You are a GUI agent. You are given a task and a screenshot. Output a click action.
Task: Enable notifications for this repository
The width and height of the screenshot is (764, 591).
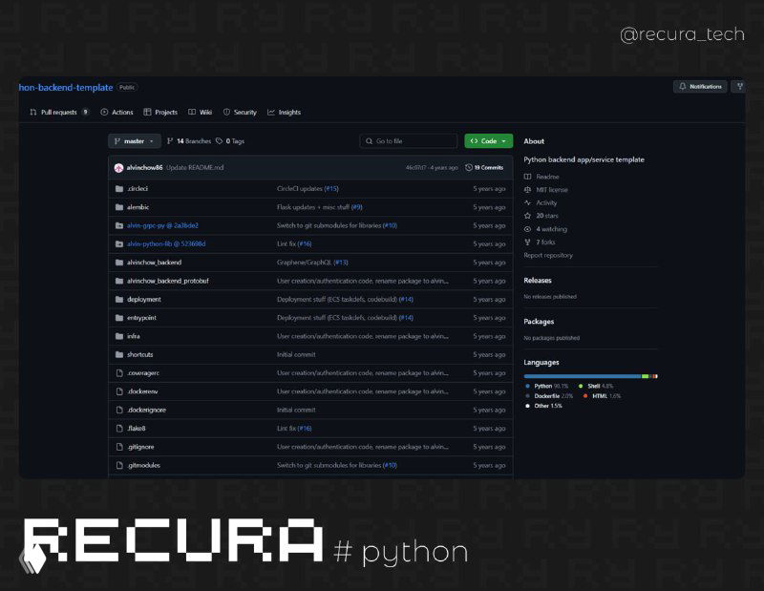(x=700, y=87)
